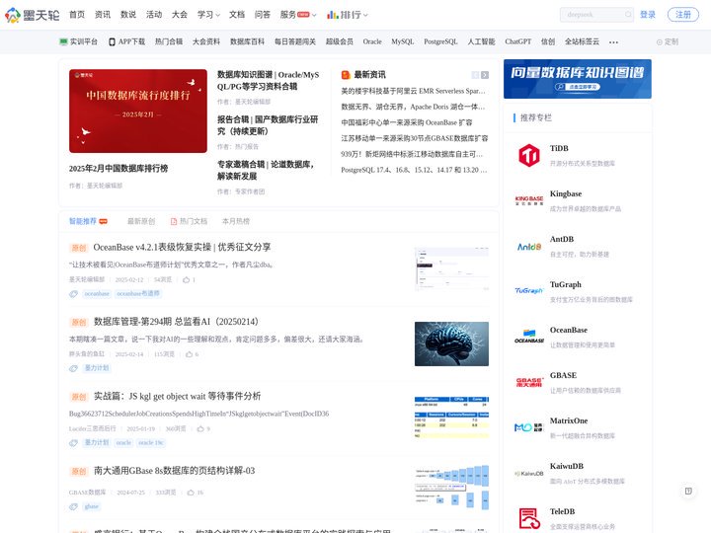This screenshot has height=533, width=711.
Task: Click the 排行 bar chart icon
Action: pos(333,15)
